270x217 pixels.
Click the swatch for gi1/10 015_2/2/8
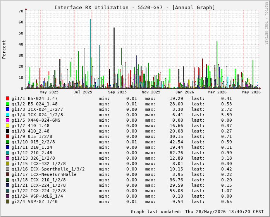click(x=7, y=142)
